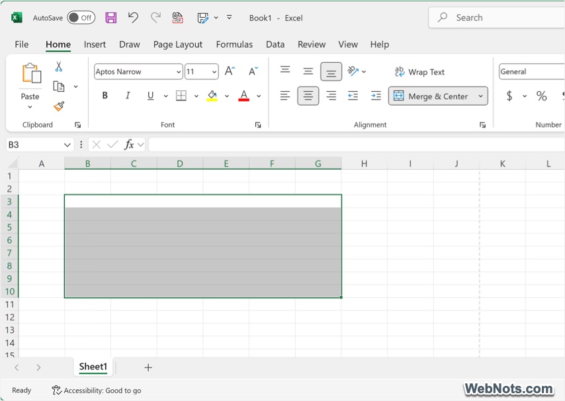Open Font settings dialog launcher

pos(258,125)
